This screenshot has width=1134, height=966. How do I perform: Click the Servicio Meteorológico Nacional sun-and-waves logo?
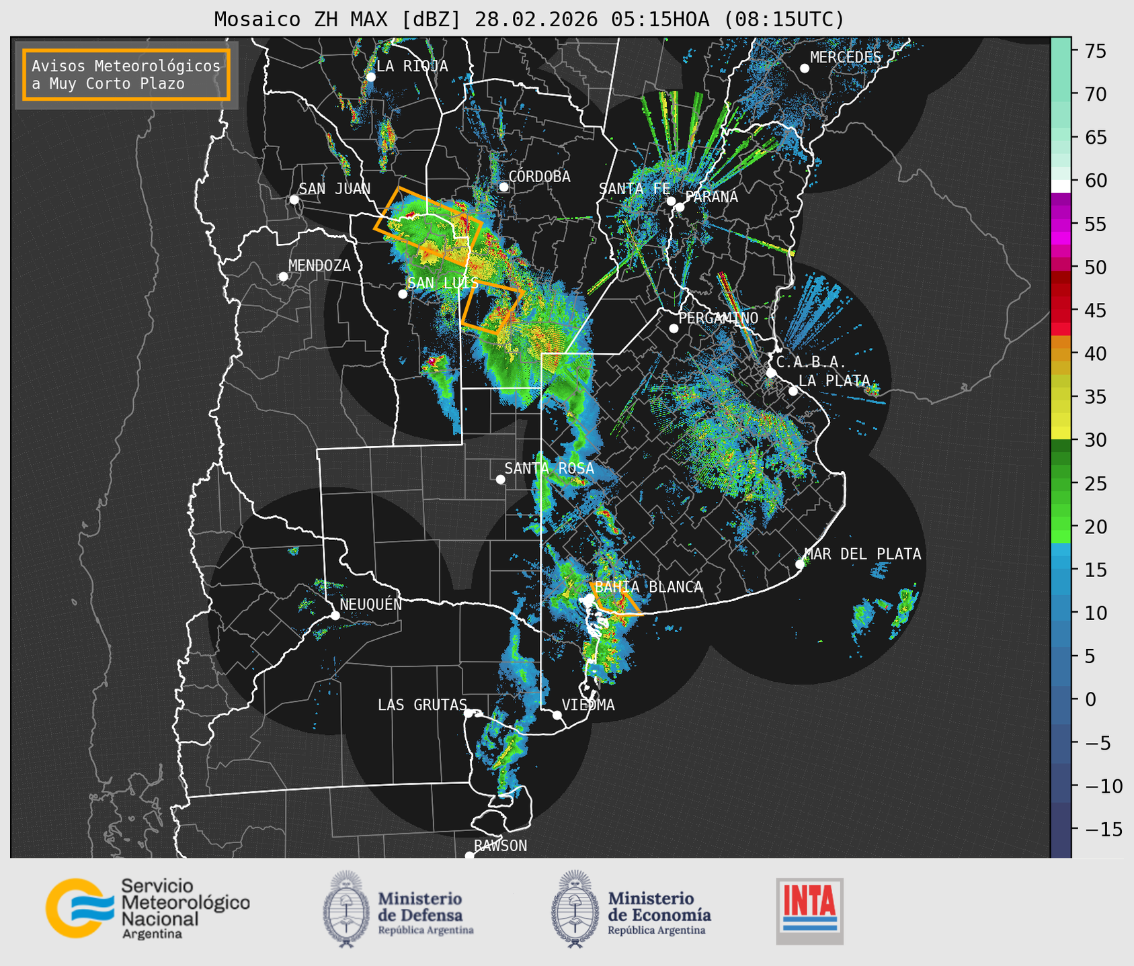point(80,908)
